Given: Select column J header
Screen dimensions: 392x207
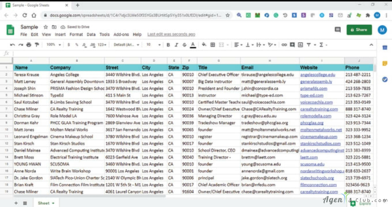Looking at the screenshot, I should pos(359,61).
